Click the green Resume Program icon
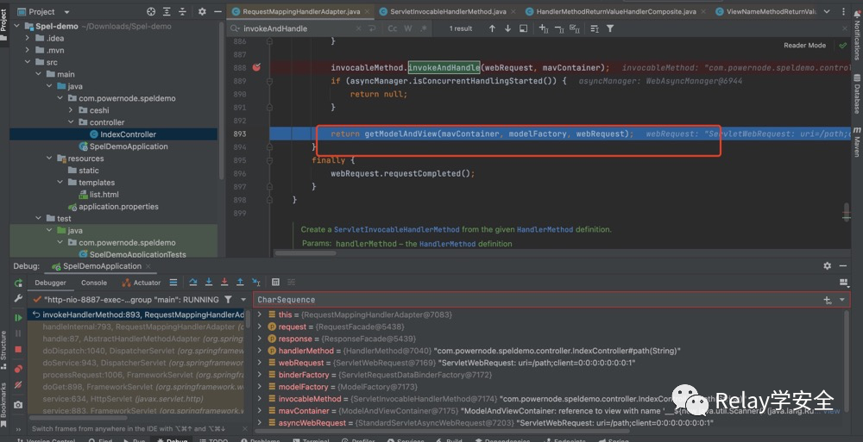The image size is (863, 442). coord(18,318)
